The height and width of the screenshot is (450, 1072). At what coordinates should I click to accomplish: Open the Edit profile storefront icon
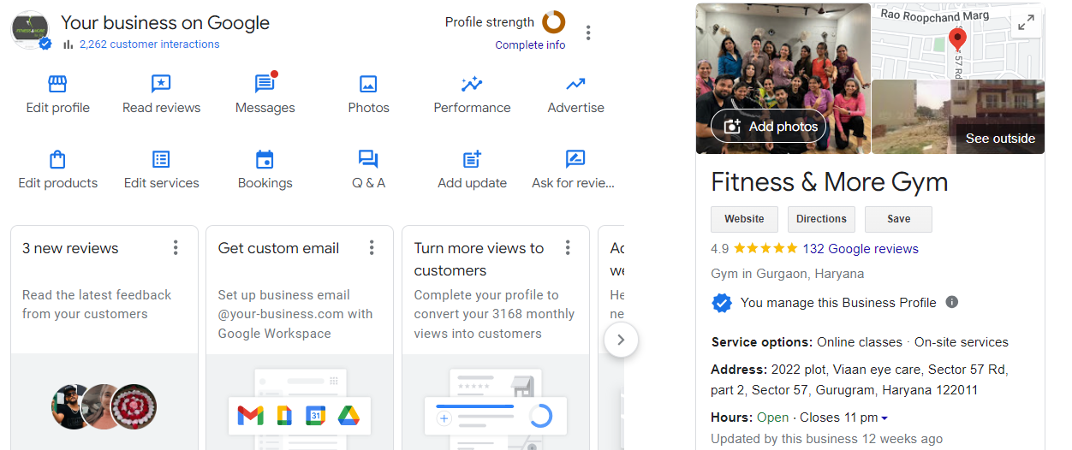coord(57,84)
